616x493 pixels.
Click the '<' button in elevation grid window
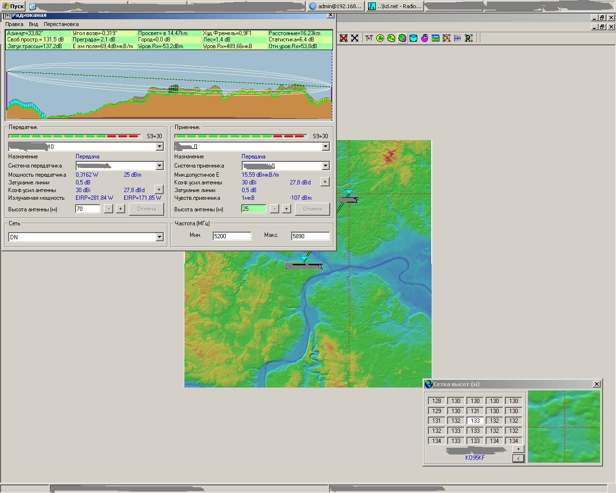click(x=518, y=458)
